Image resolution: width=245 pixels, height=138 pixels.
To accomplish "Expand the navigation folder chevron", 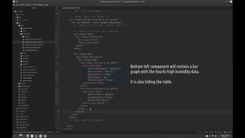I will pyautogui.click(x=20, y=56).
